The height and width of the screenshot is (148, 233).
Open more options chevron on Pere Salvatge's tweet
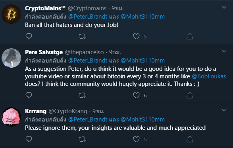(x=224, y=51)
